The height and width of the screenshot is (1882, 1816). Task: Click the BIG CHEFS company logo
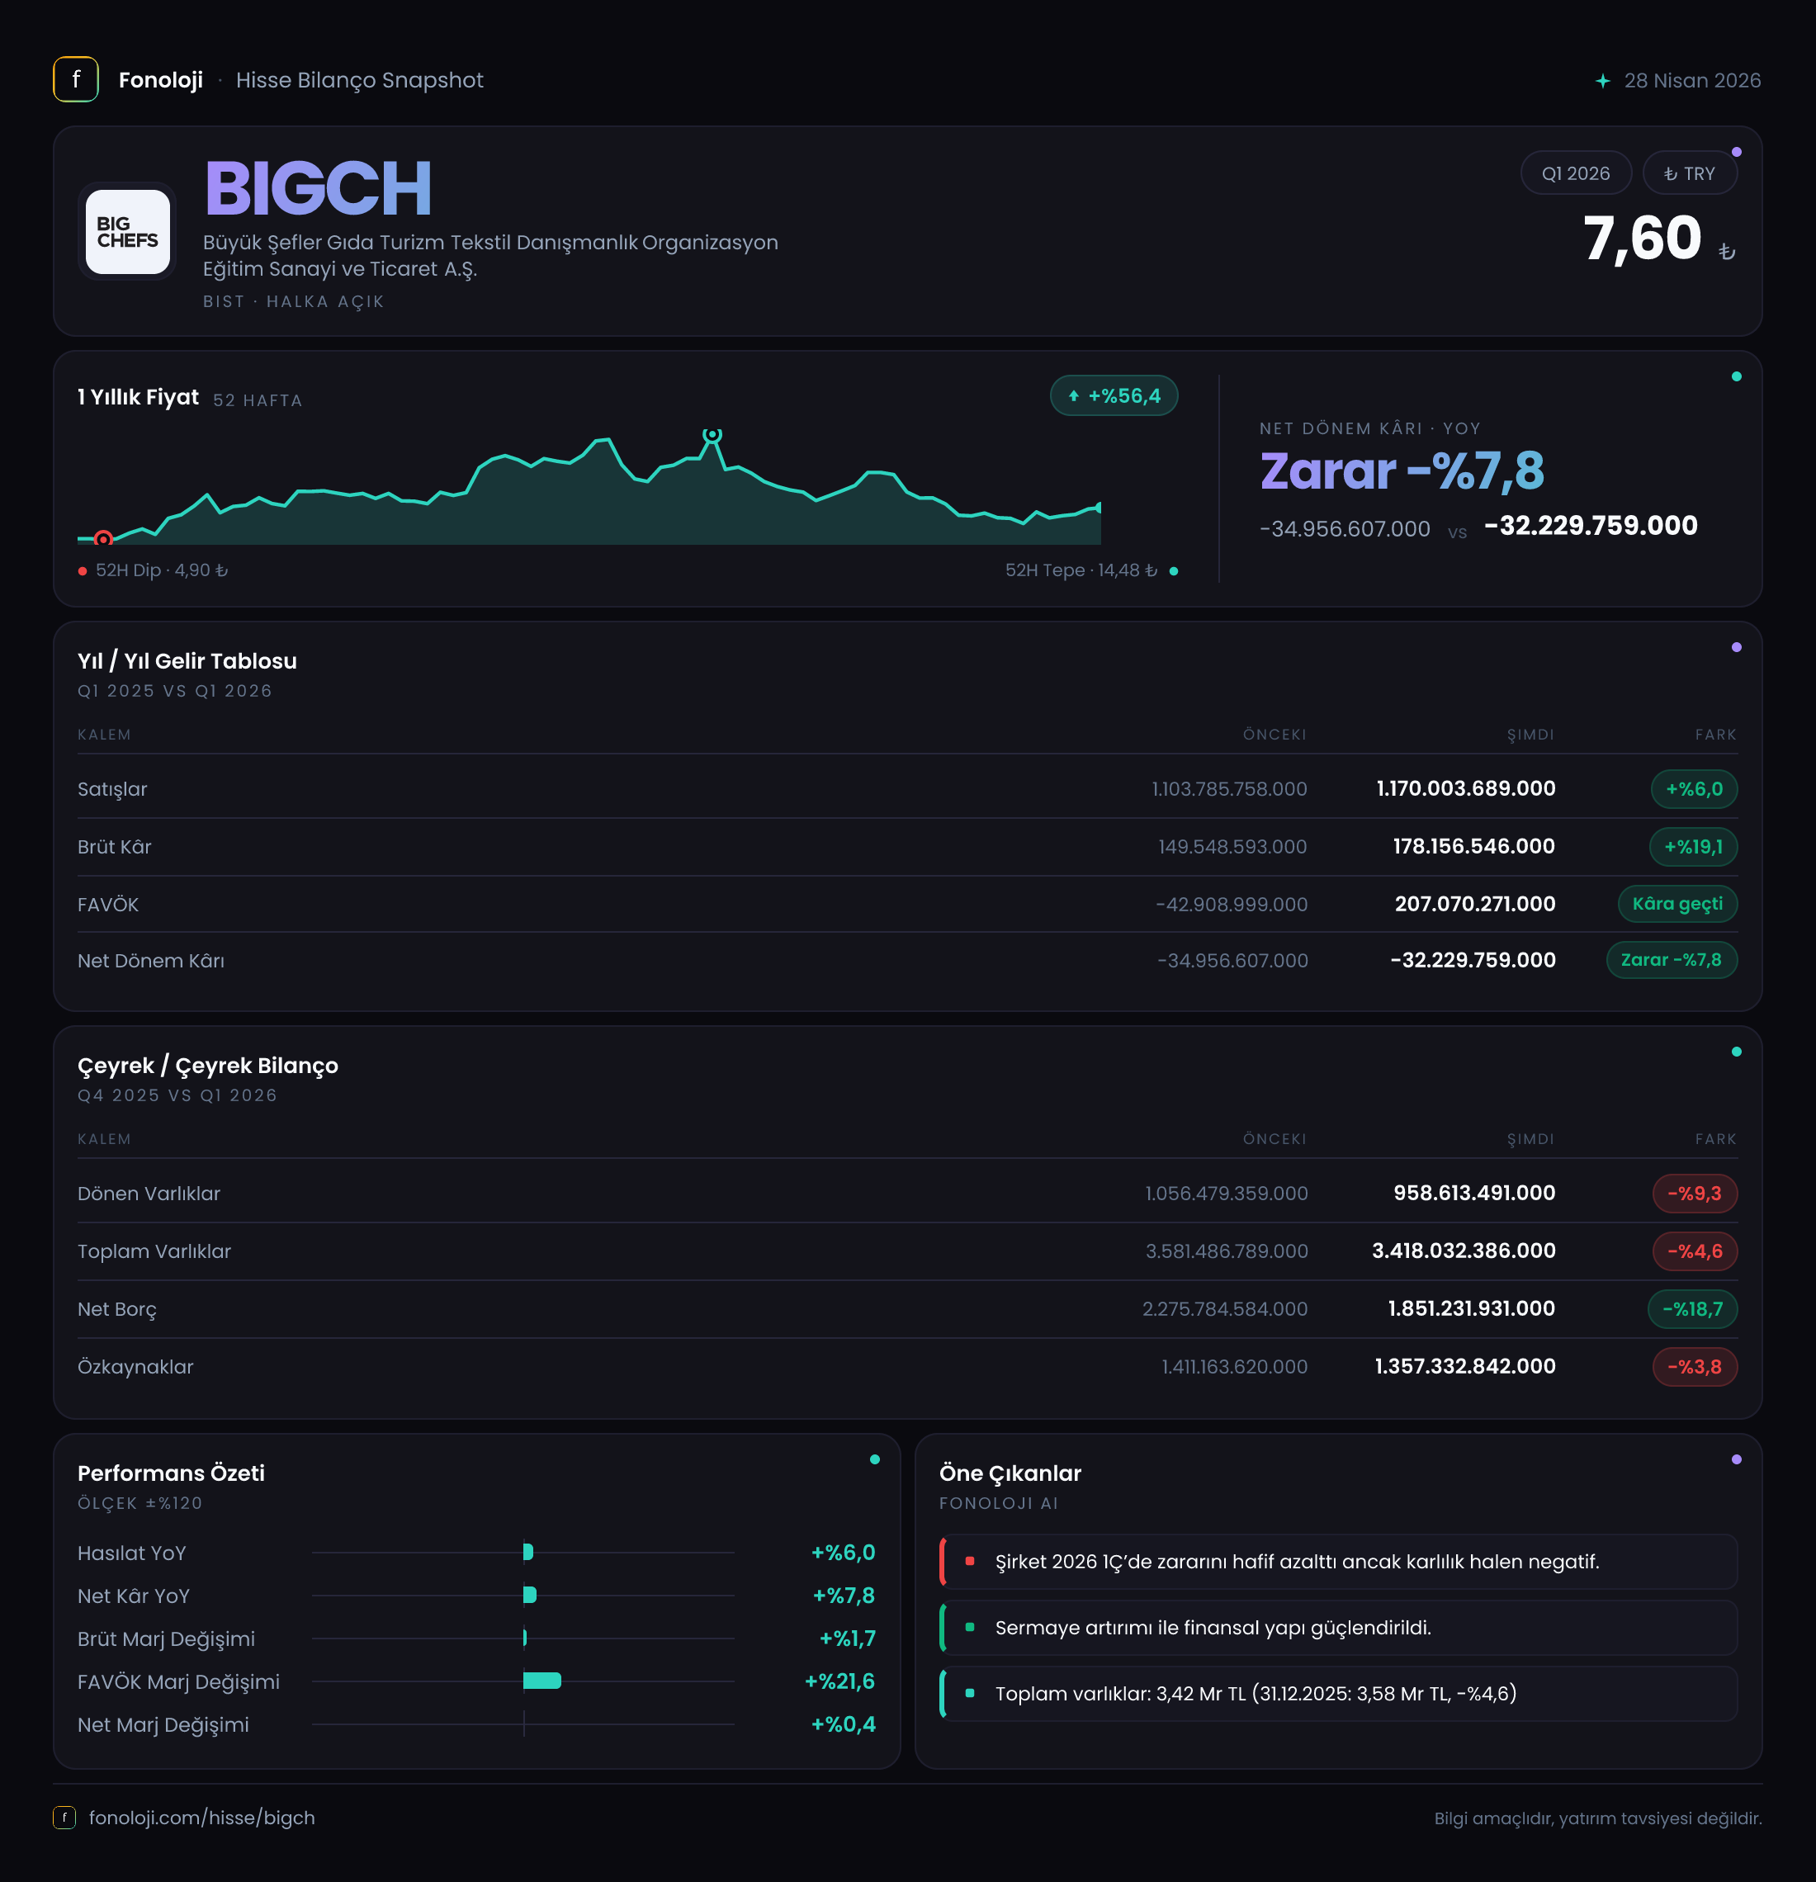[x=128, y=231]
